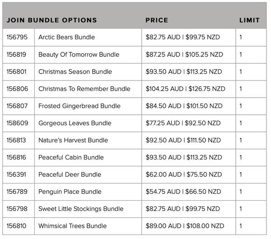Choose the Christmas To Remember Bundle name
The width and height of the screenshot is (271, 239).
pos(84,89)
